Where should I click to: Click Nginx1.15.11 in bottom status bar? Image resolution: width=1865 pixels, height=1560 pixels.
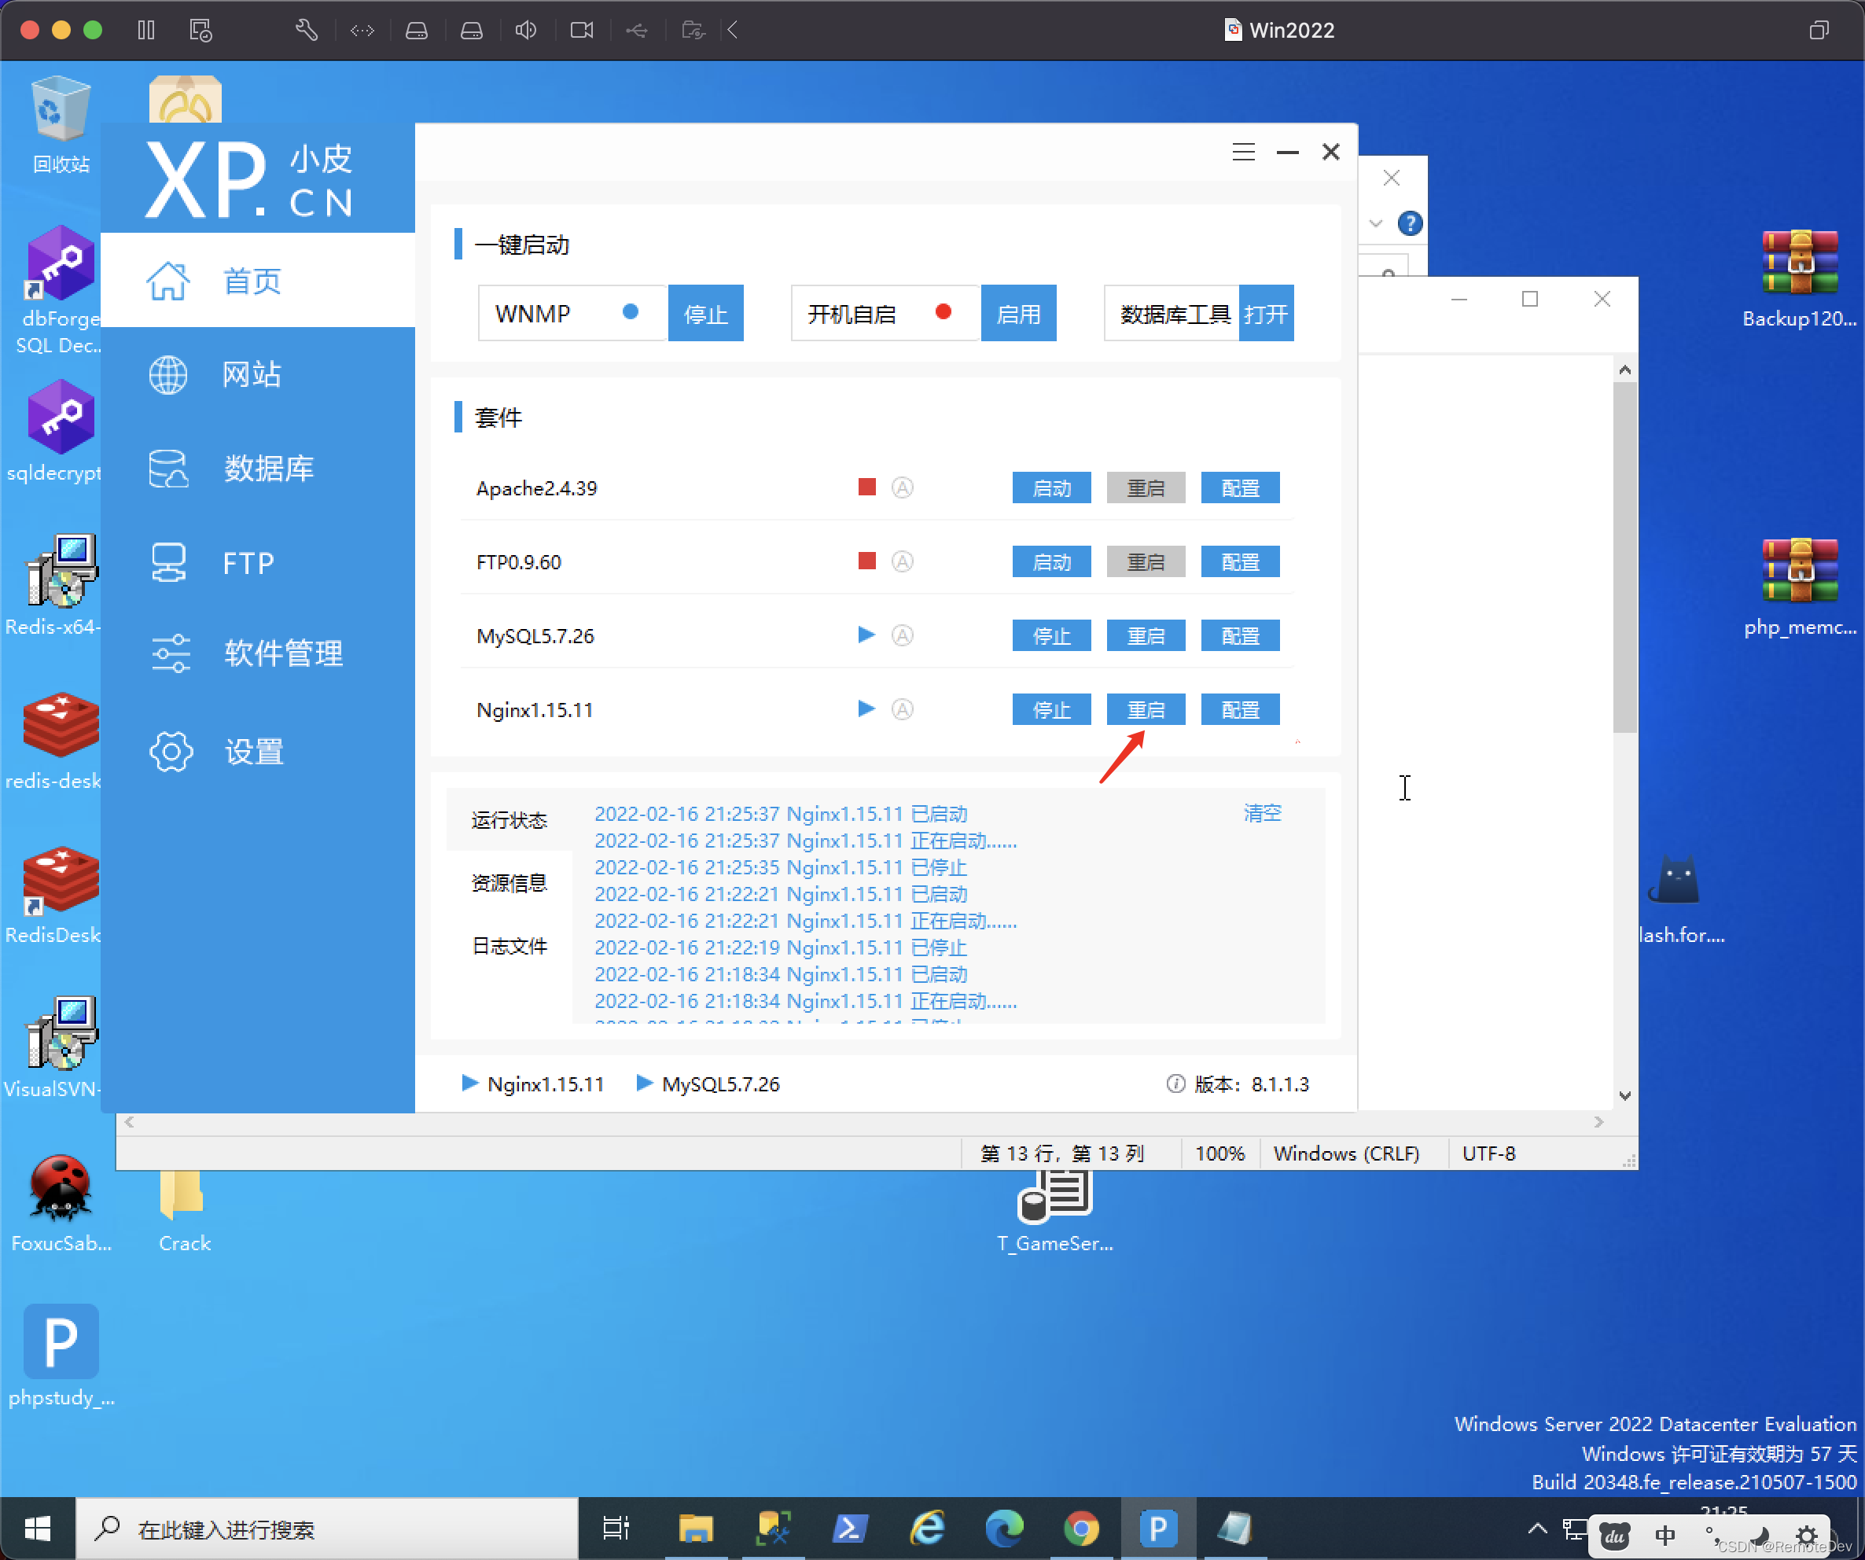tap(533, 1084)
